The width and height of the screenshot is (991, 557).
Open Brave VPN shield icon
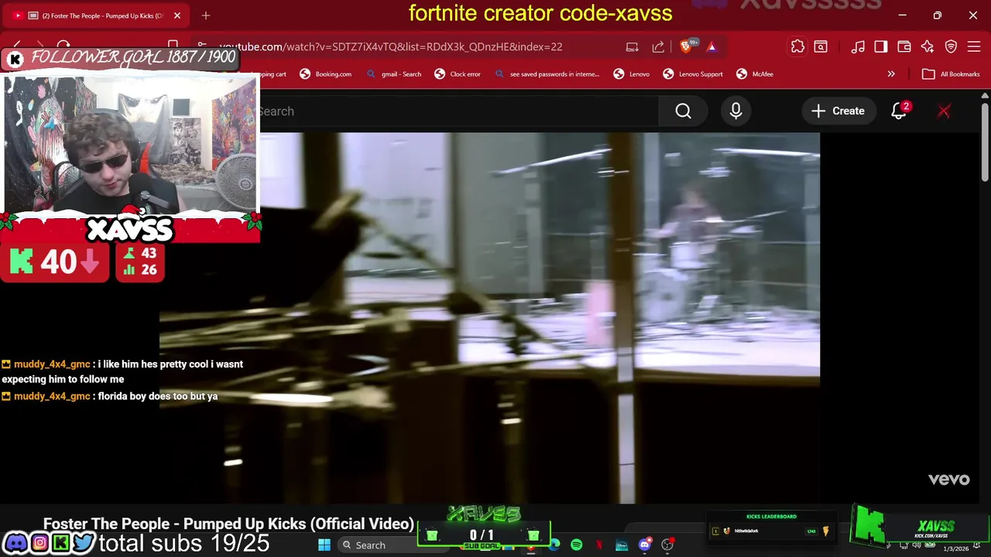pyautogui.click(x=951, y=46)
